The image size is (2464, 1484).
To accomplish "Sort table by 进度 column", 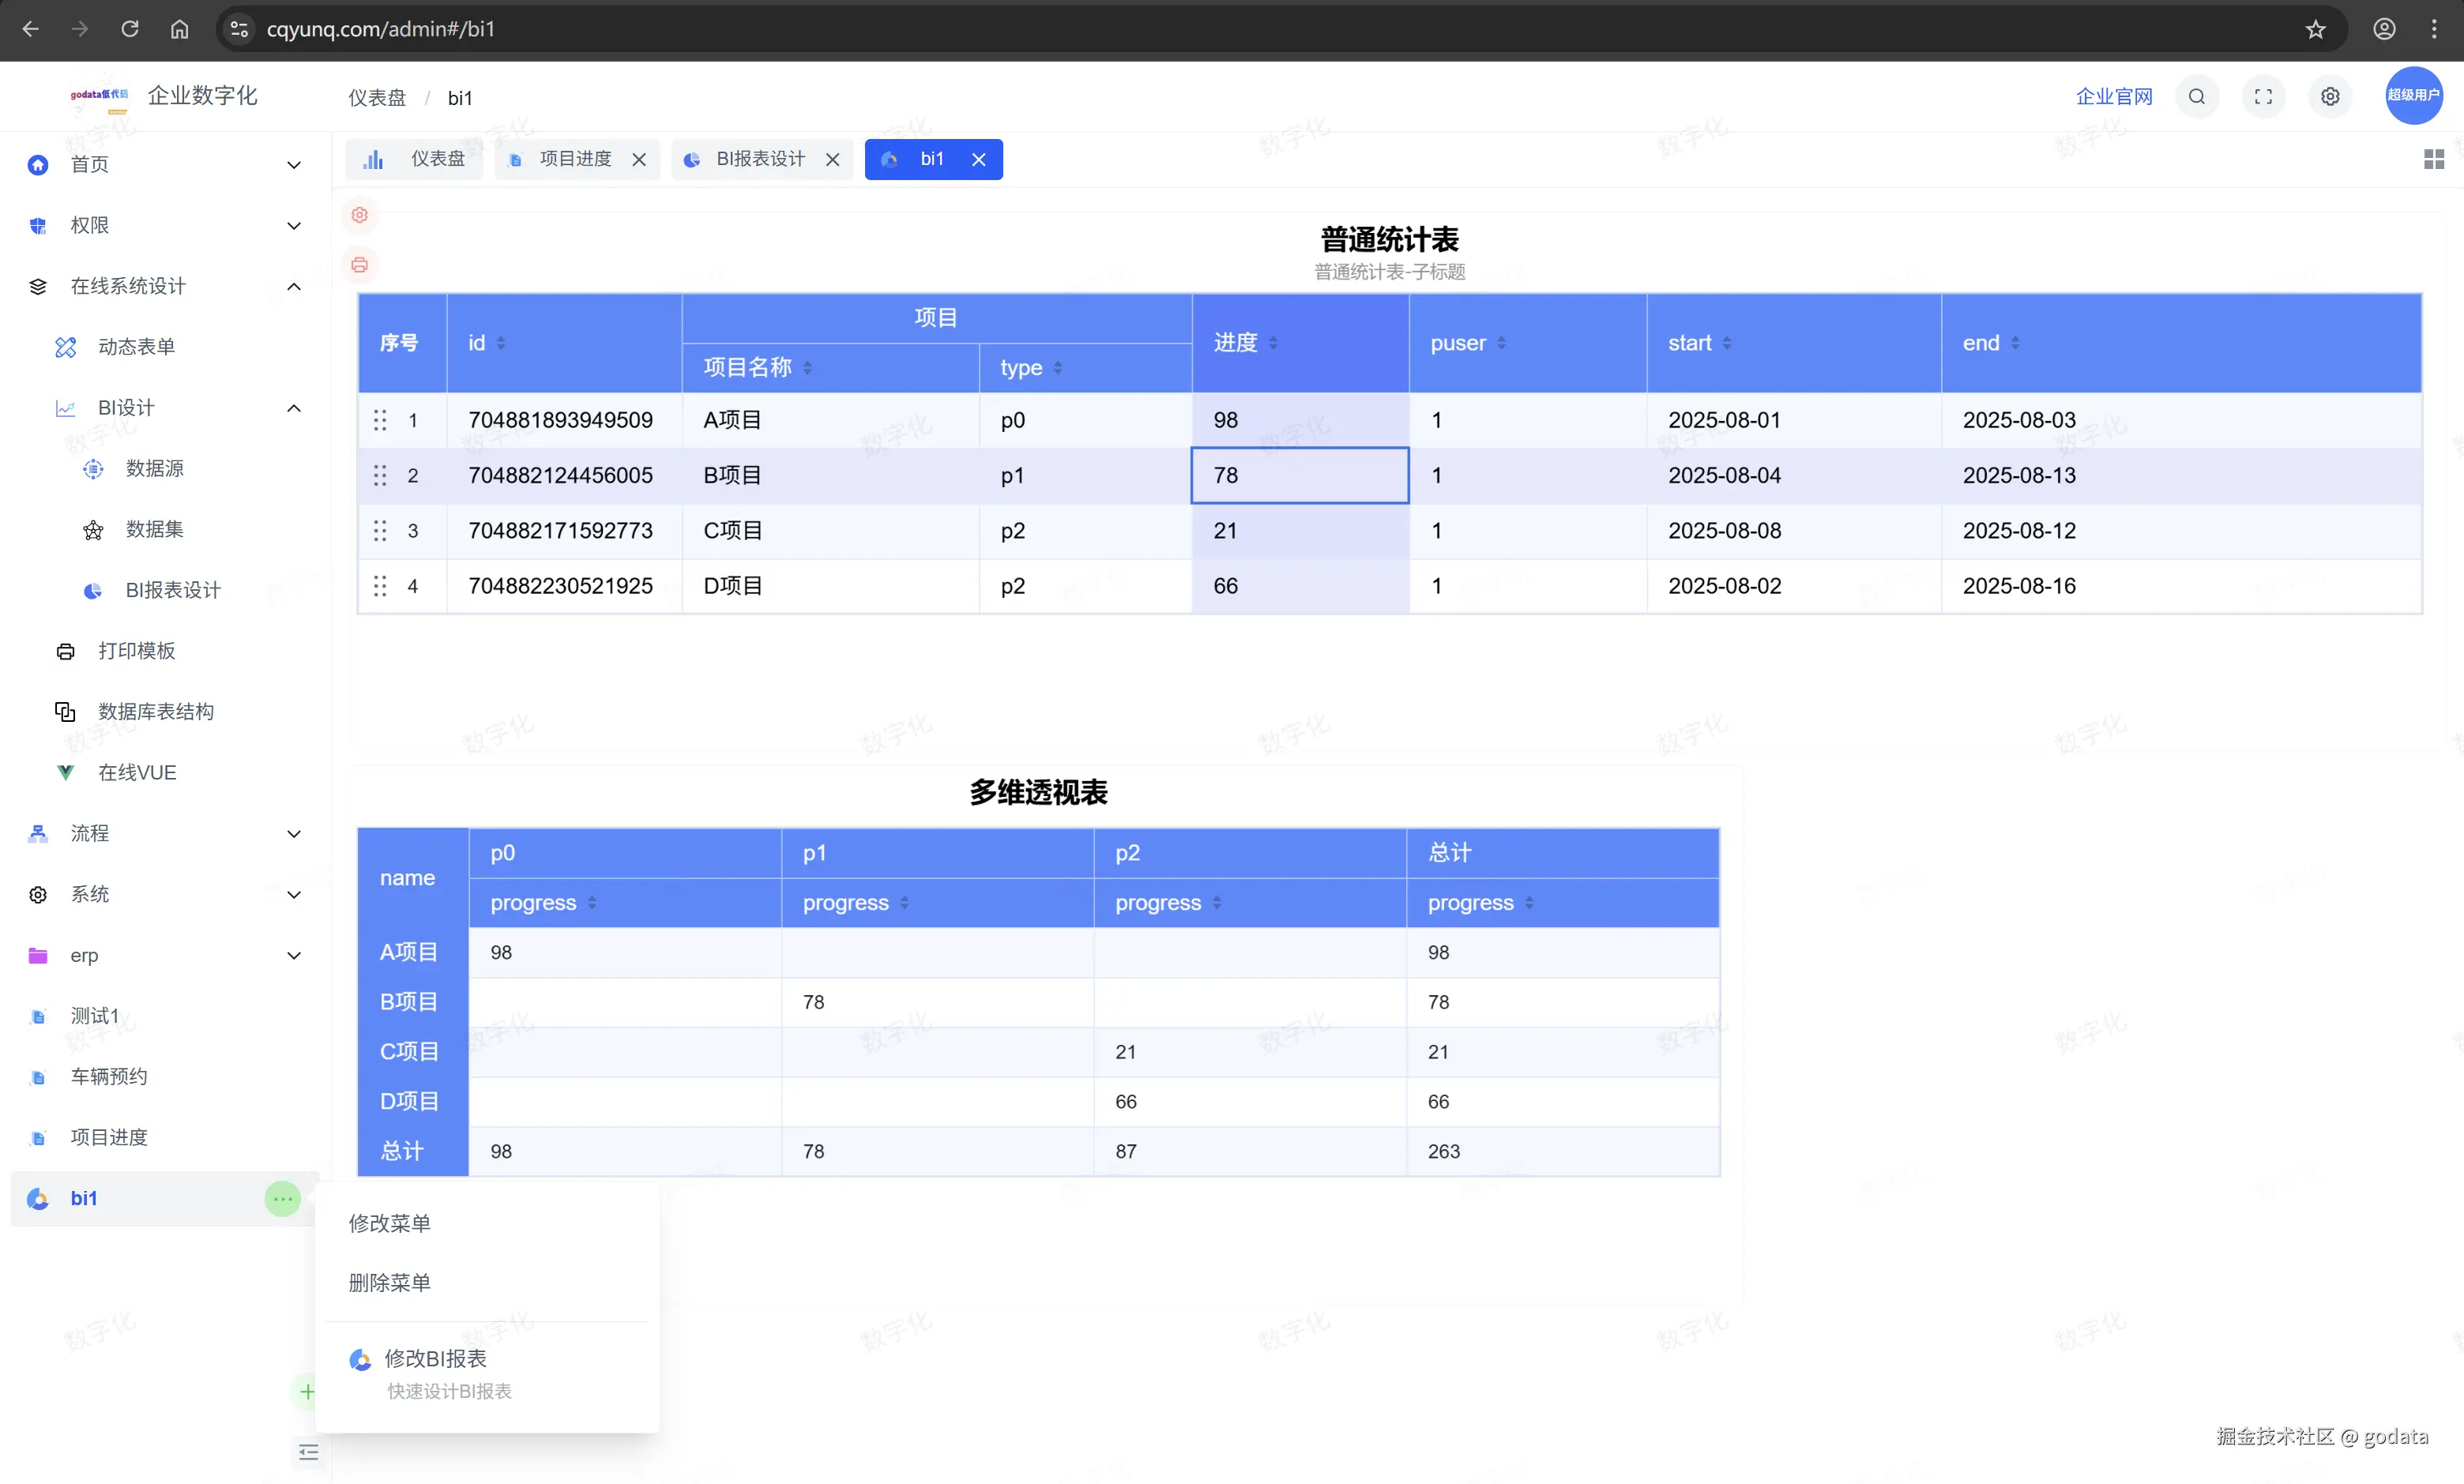I will point(1273,343).
